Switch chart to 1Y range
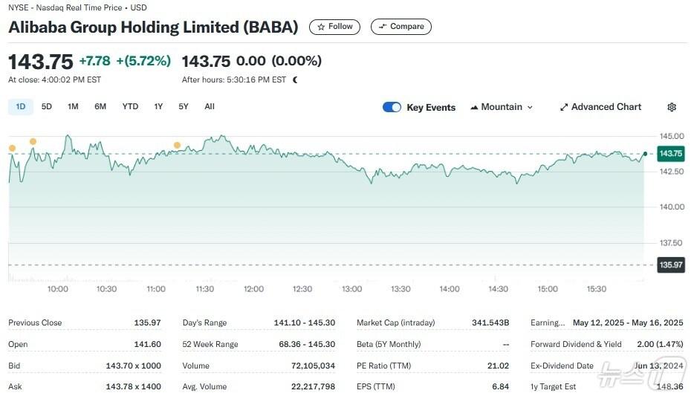 158,106
